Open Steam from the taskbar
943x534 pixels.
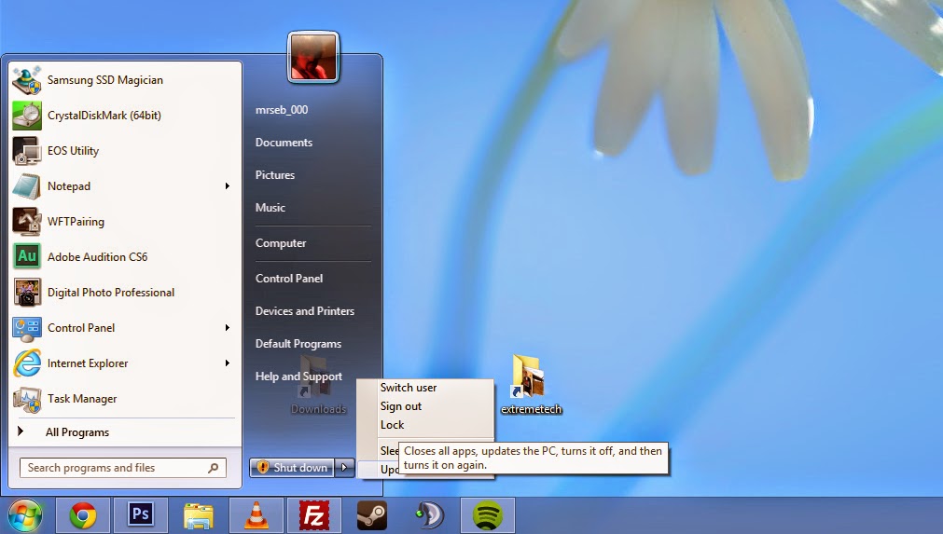[371, 515]
